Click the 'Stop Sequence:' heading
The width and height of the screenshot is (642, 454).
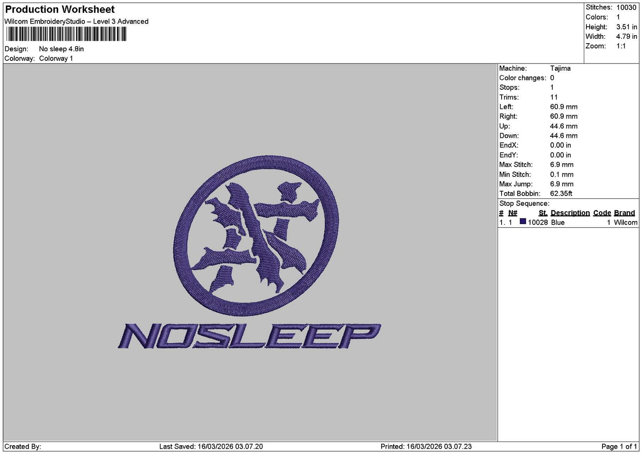[x=524, y=203]
